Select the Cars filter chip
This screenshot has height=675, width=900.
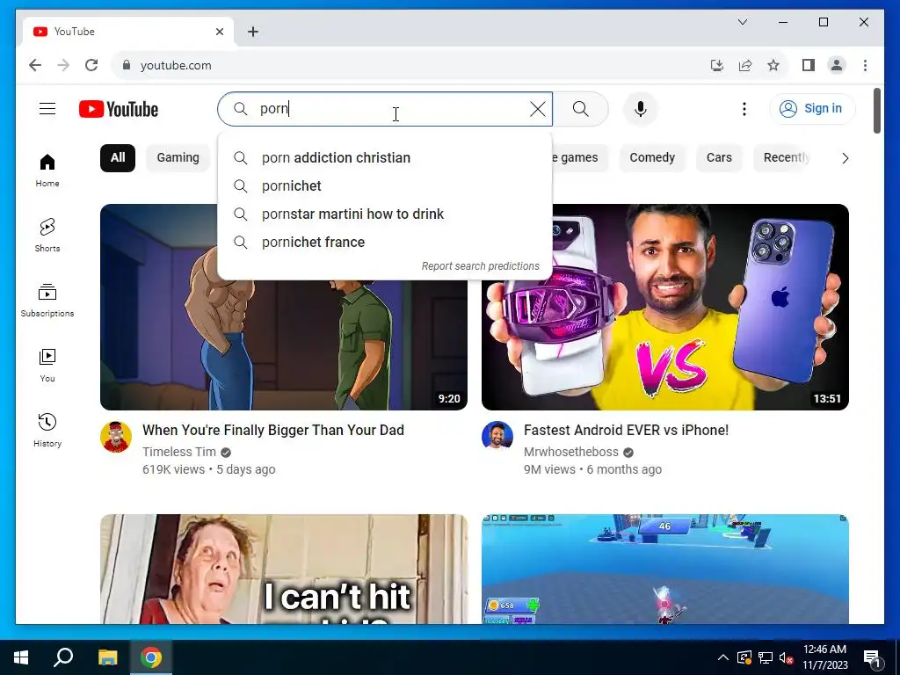tap(719, 158)
